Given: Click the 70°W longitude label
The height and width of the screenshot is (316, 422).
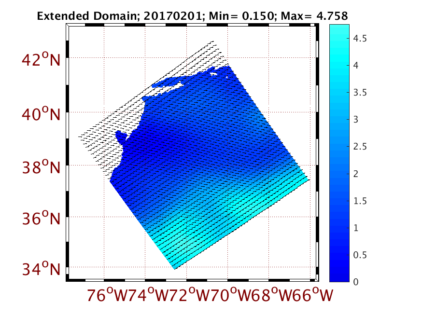Looking at the screenshot, I should (x=231, y=295).
